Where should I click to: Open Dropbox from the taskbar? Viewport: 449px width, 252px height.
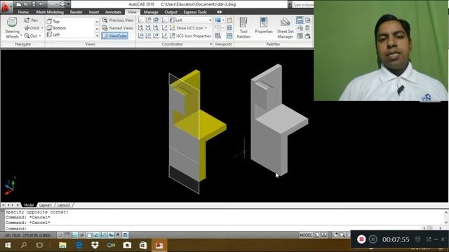coord(95,245)
